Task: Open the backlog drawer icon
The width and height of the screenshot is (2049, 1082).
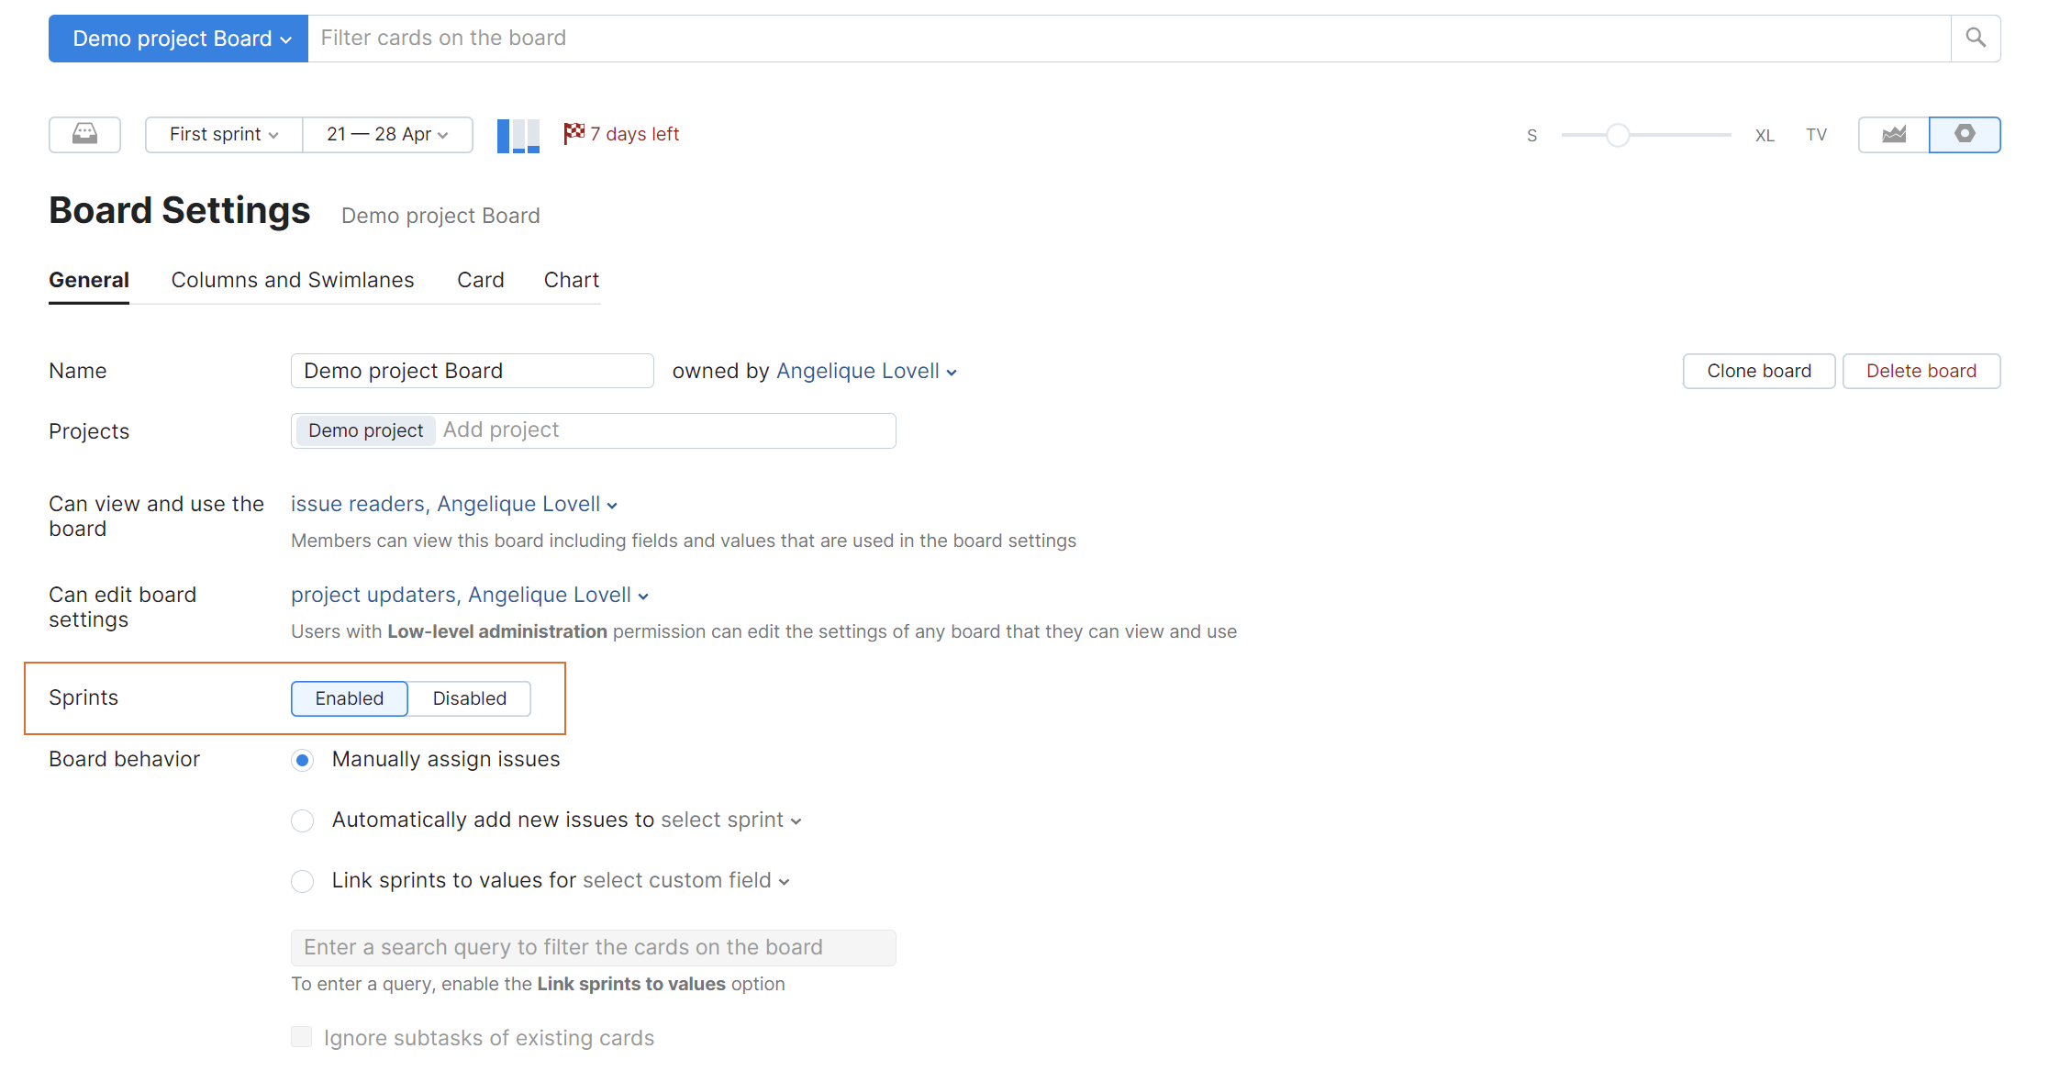Action: pyautogui.click(x=84, y=134)
